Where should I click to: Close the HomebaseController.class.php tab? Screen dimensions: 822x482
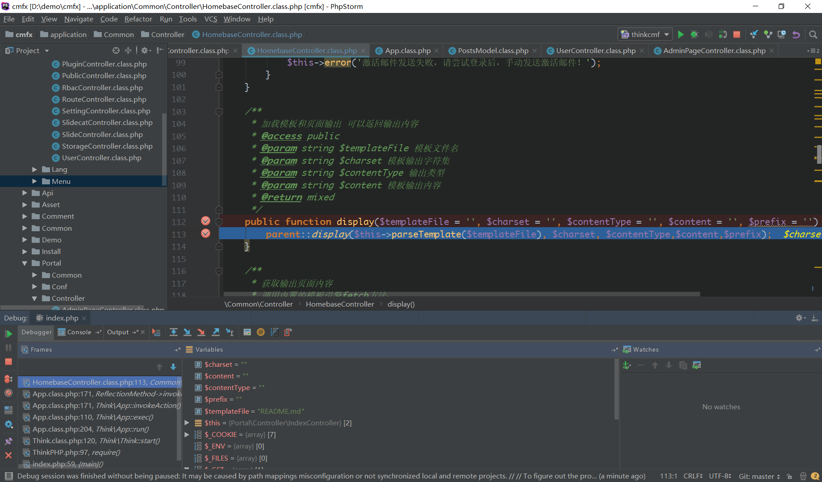tap(363, 51)
